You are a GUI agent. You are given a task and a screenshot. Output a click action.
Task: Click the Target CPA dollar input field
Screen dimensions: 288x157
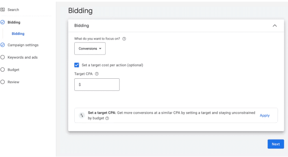pos(97,85)
